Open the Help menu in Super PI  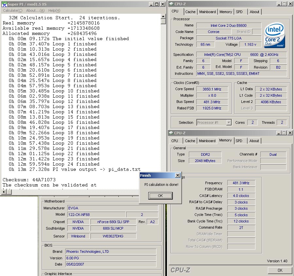54,10
